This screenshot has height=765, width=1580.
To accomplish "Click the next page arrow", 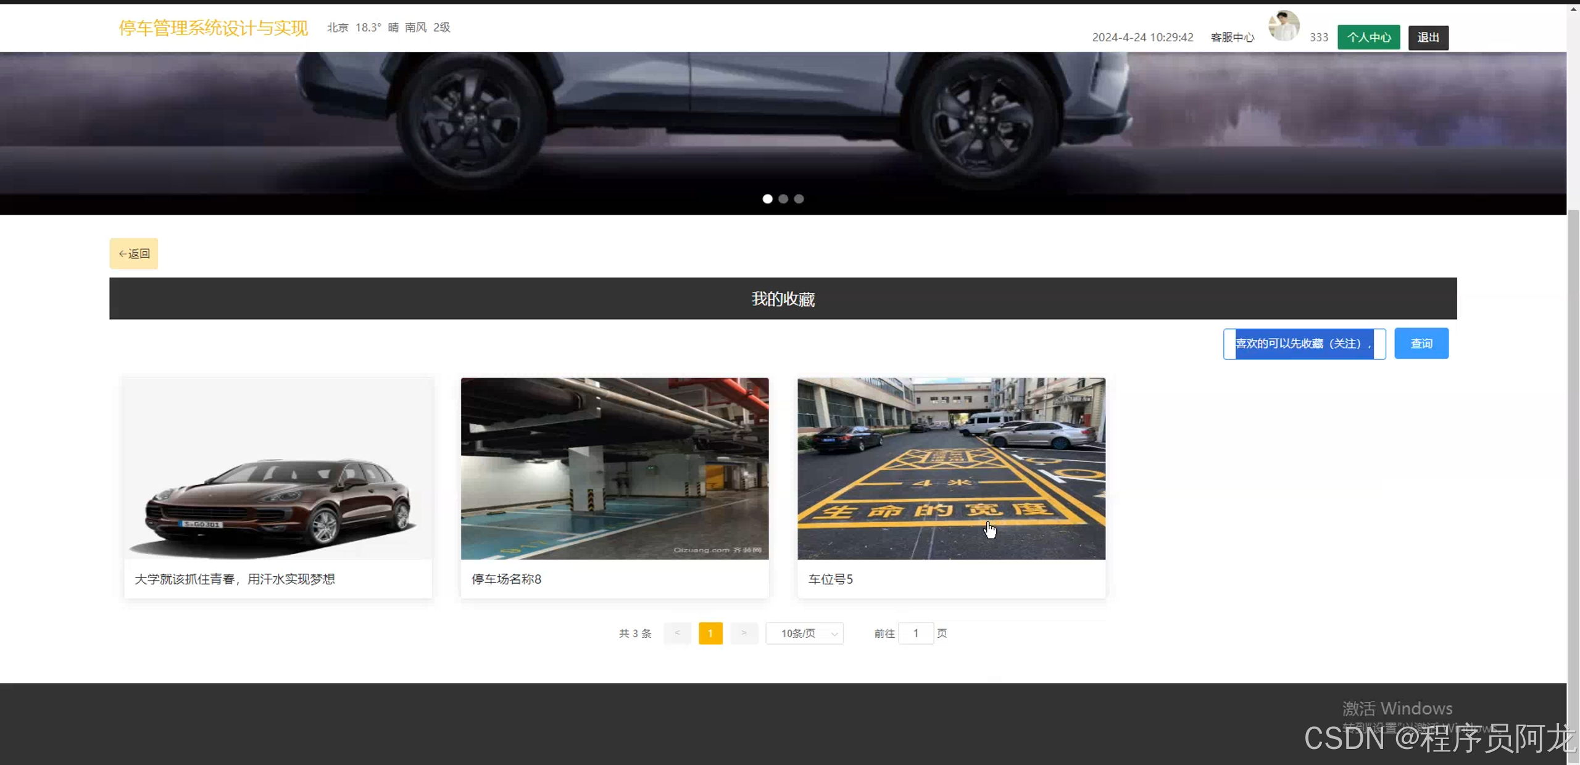I will click(744, 633).
